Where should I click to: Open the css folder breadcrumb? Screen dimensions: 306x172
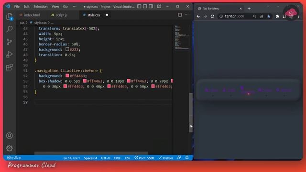click(22, 22)
